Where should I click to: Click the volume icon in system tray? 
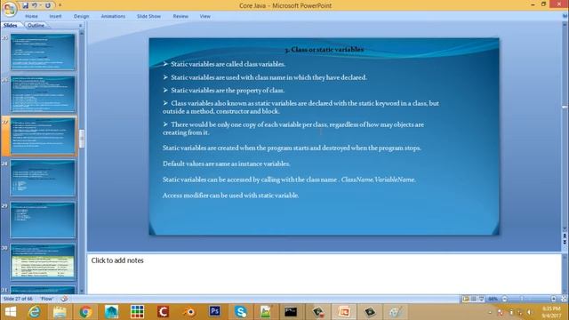tap(529, 312)
